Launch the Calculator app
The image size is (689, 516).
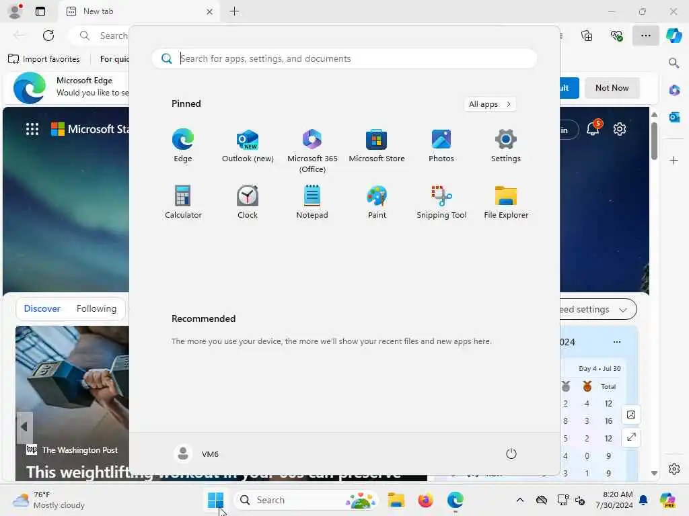183,202
